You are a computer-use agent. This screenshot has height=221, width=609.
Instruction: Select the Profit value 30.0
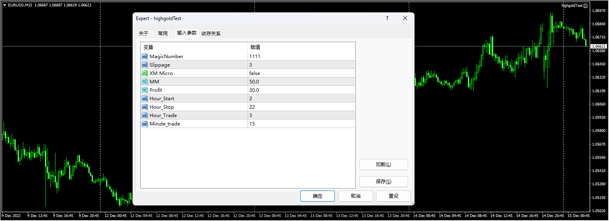point(254,90)
